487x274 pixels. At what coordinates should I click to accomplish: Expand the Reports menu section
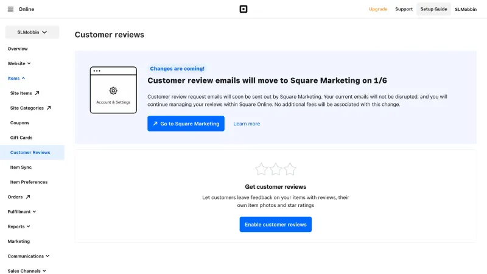19,227
